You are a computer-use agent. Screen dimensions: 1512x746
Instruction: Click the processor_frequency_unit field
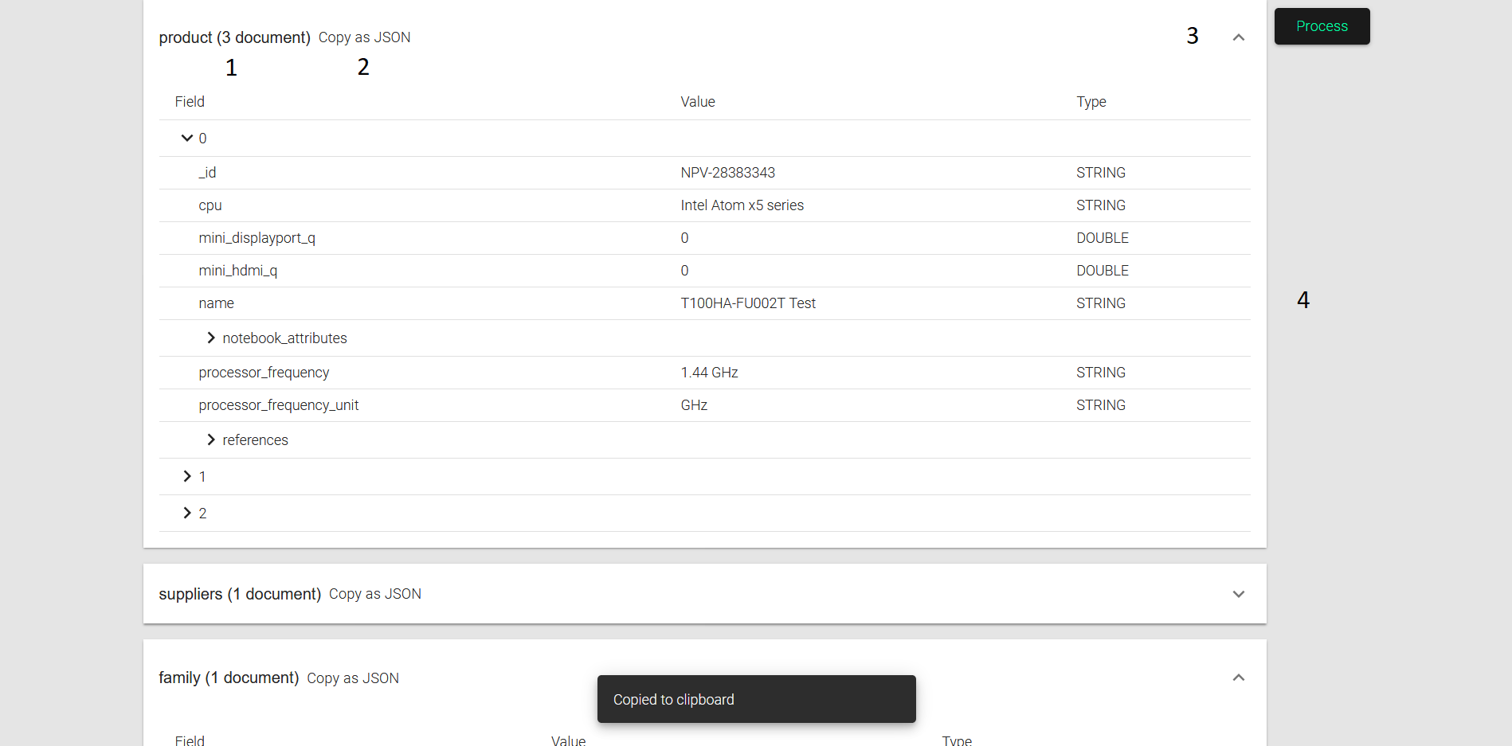point(278,405)
